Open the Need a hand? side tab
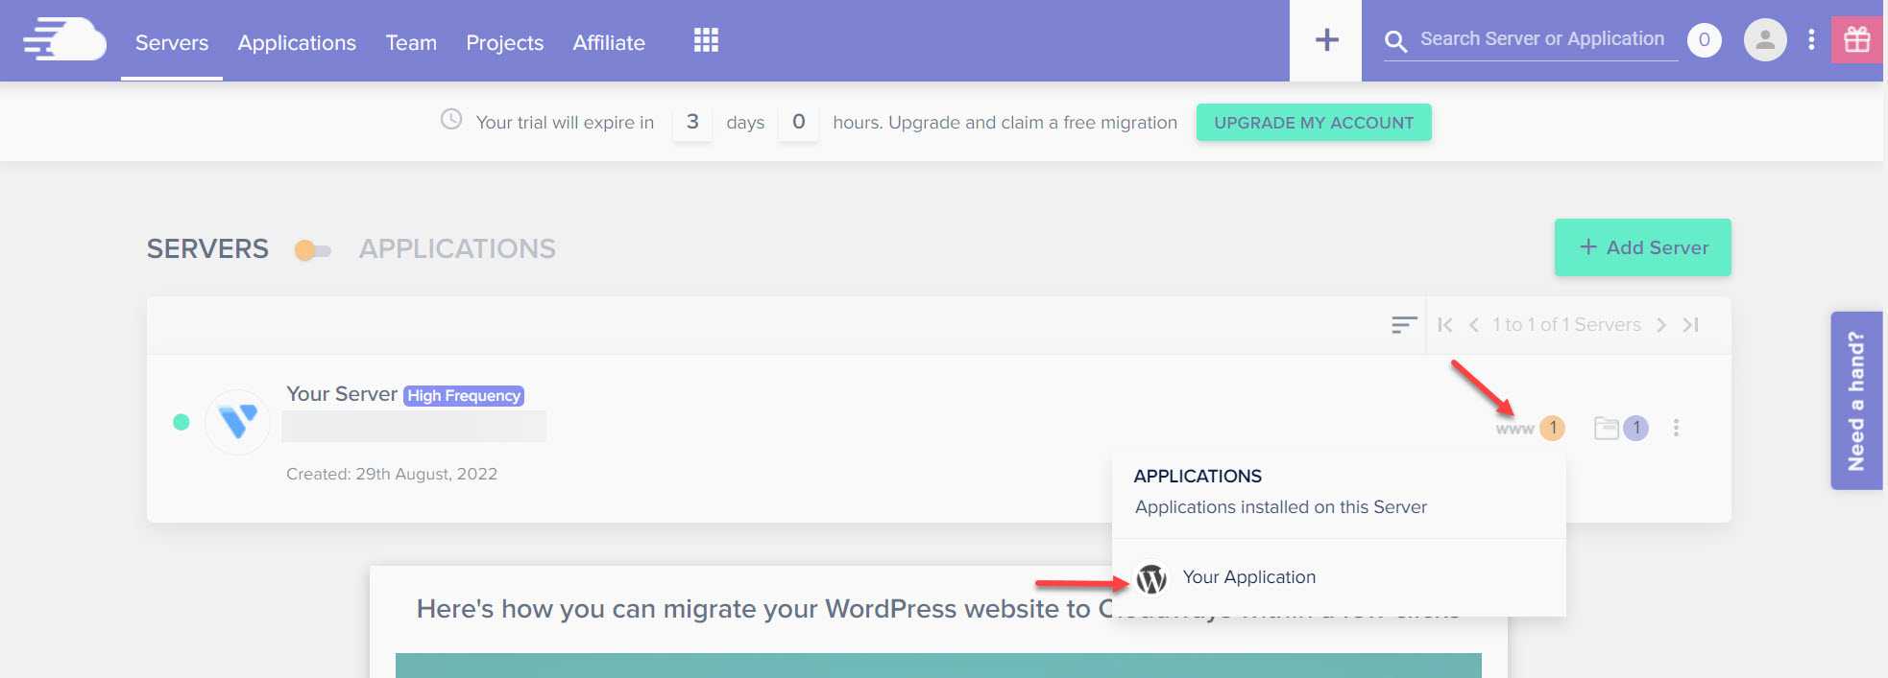This screenshot has width=1888, height=678. (1856, 401)
